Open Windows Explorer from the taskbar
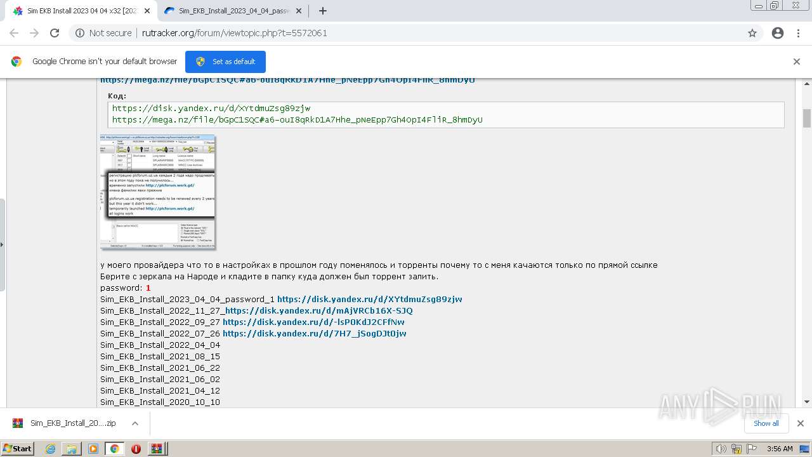The image size is (812, 457). coord(72,449)
